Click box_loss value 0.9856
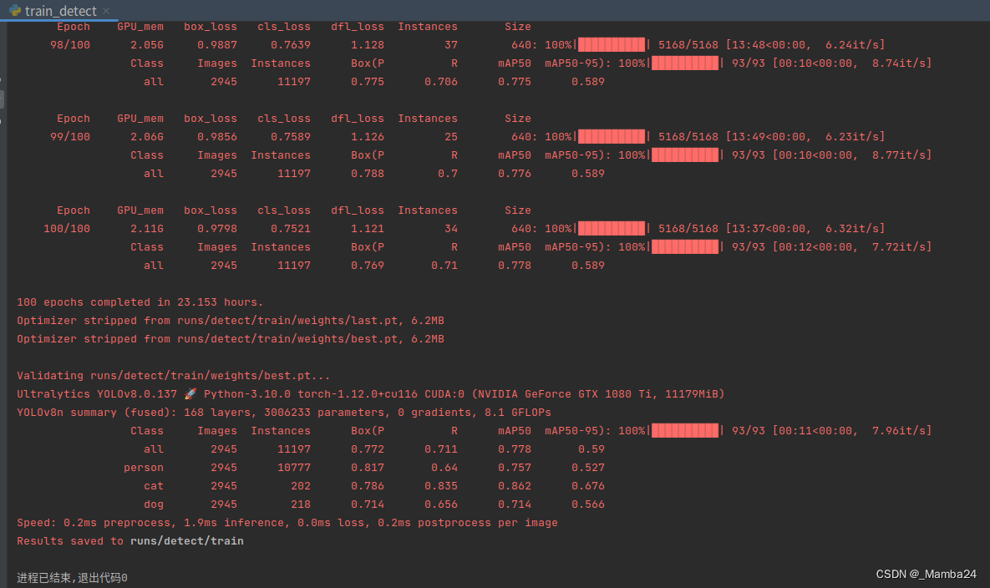 click(x=217, y=137)
